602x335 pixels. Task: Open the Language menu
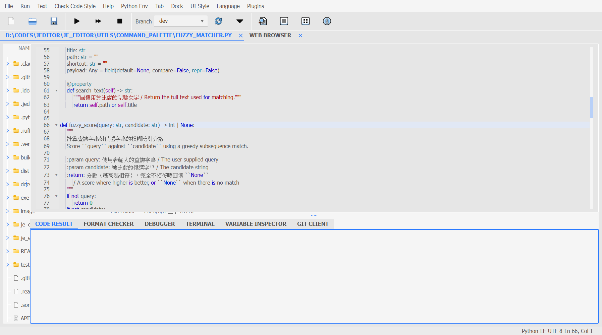click(228, 6)
